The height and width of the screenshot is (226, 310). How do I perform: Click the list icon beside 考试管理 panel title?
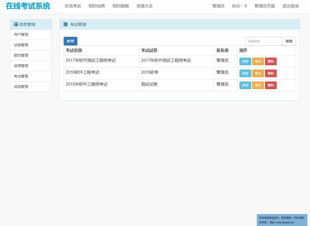point(65,24)
